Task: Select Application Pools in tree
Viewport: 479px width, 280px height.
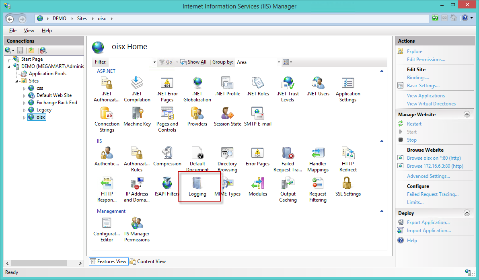Action: (x=47, y=74)
